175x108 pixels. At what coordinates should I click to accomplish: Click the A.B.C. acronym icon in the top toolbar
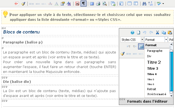point(44,4)
